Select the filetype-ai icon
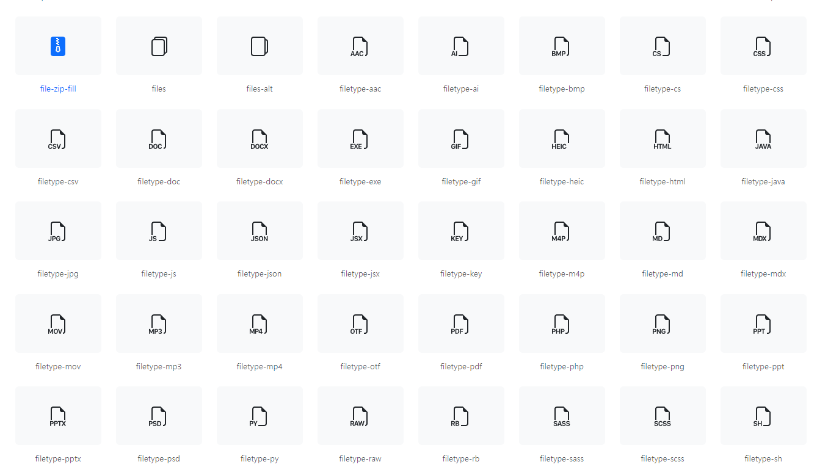Viewport: 828px width, 470px height. pyautogui.click(x=461, y=46)
